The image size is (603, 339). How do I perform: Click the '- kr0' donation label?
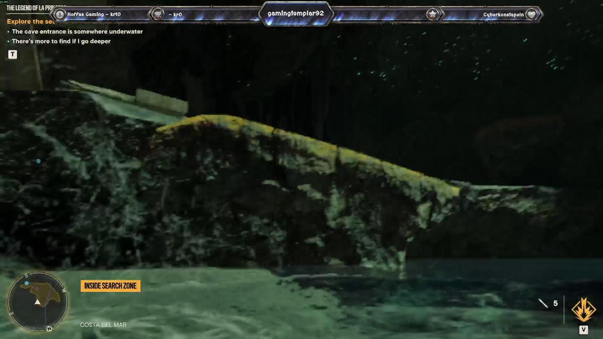coord(175,15)
